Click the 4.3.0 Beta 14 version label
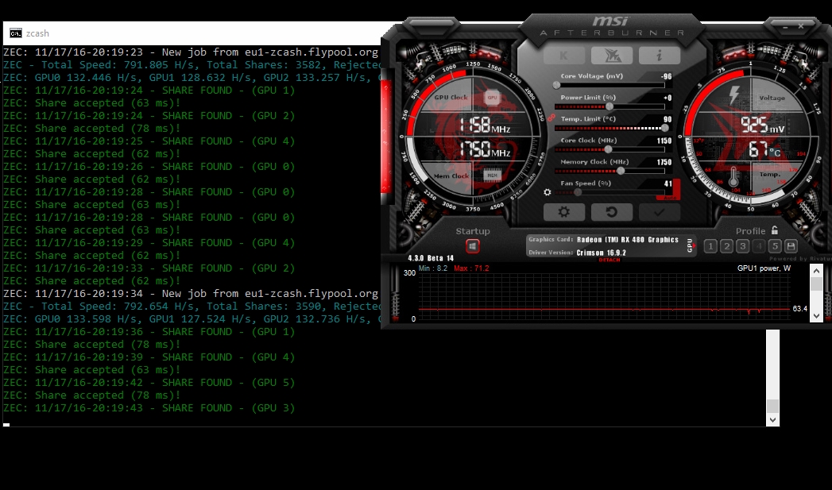 click(431, 258)
